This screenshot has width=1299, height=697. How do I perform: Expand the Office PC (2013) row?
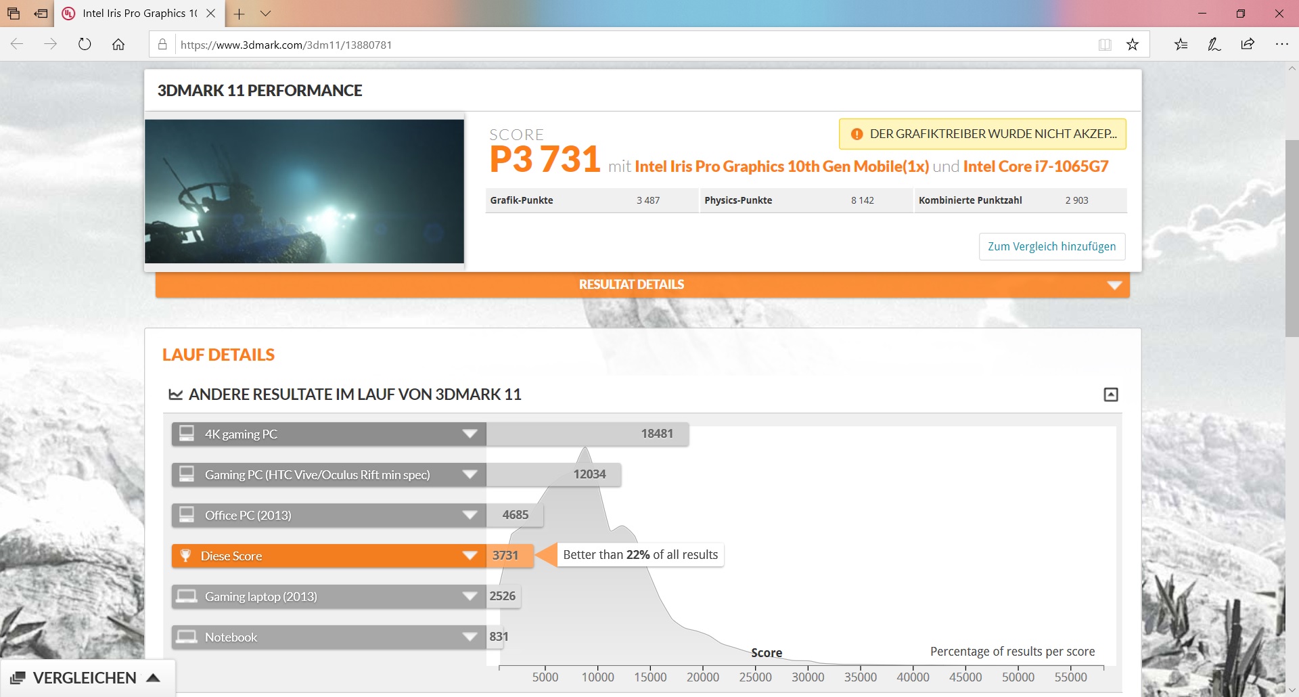[x=470, y=515]
